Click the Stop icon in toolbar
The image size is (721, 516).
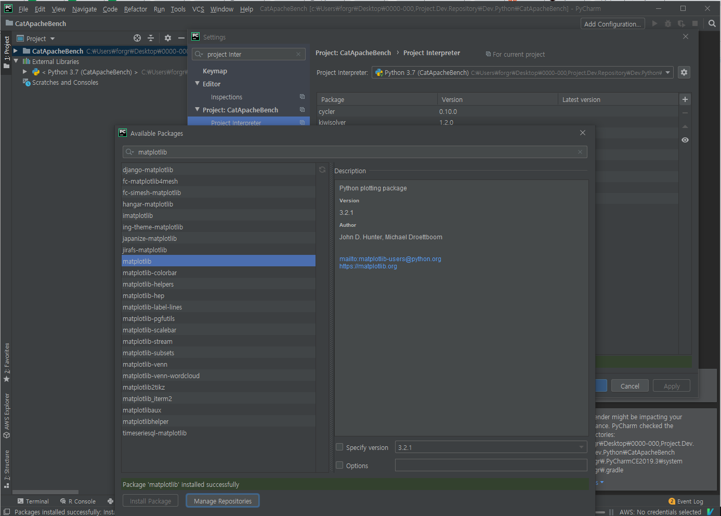695,23
